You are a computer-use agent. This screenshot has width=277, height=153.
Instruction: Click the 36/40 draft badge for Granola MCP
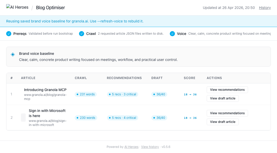click(x=159, y=94)
